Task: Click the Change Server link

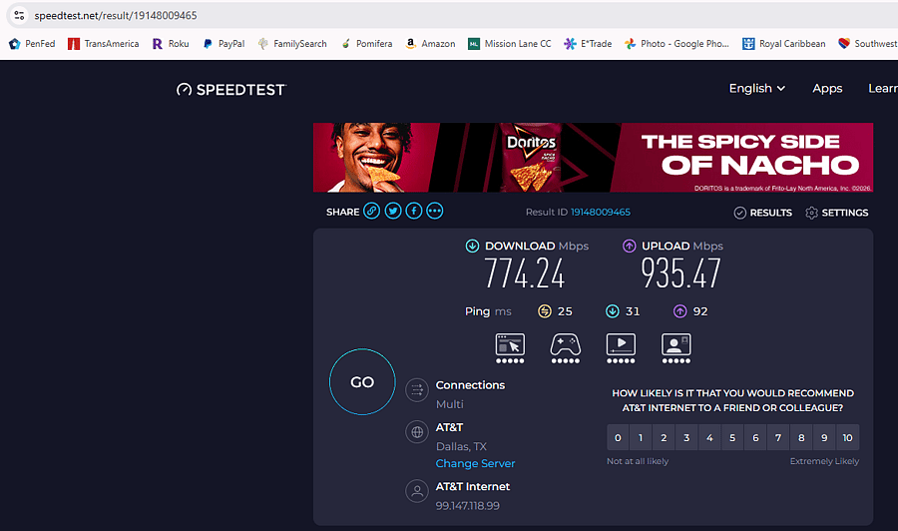Action: pos(475,463)
